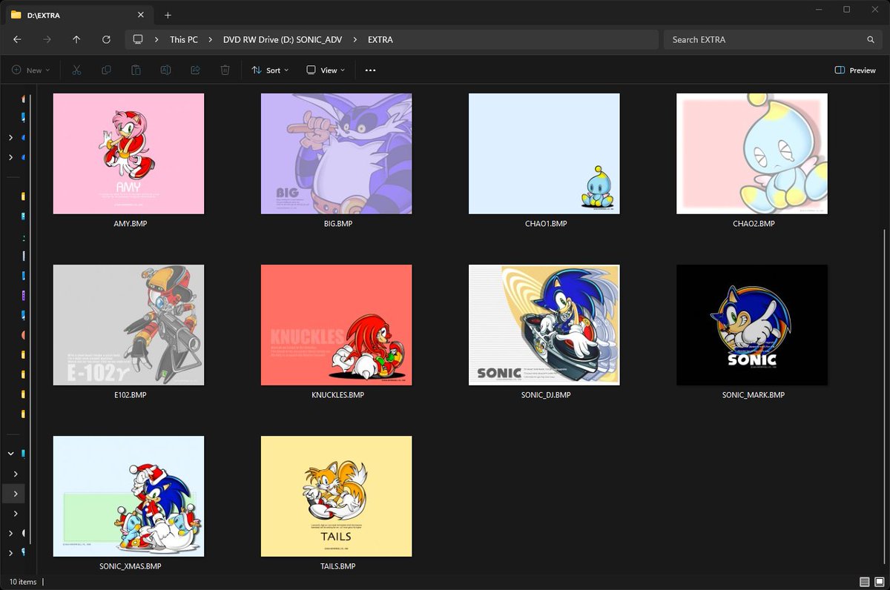Go back to the previous folder
890x590 pixels.
[x=18, y=39]
